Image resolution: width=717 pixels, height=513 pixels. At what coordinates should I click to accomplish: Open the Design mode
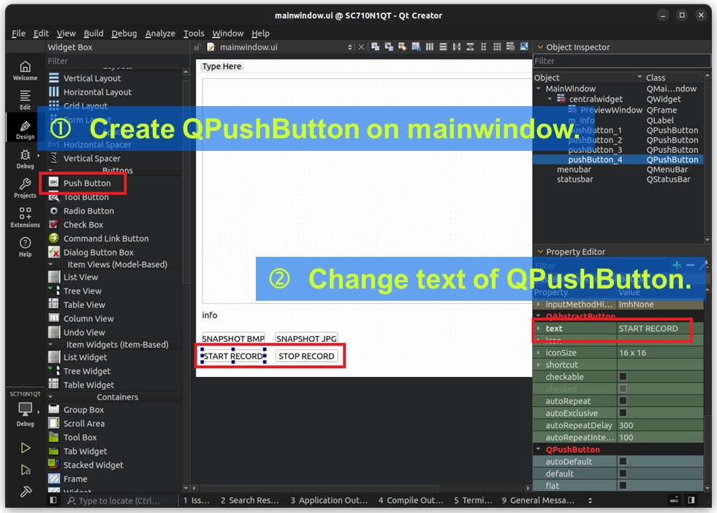point(25,130)
